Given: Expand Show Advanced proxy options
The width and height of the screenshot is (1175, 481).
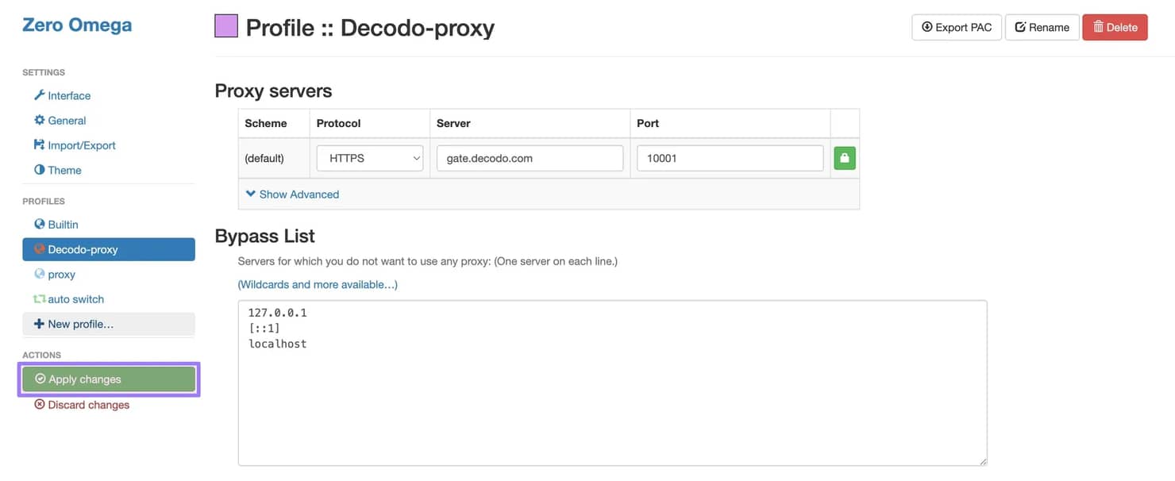Looking at the screenshot, I should tap(292, 194).
